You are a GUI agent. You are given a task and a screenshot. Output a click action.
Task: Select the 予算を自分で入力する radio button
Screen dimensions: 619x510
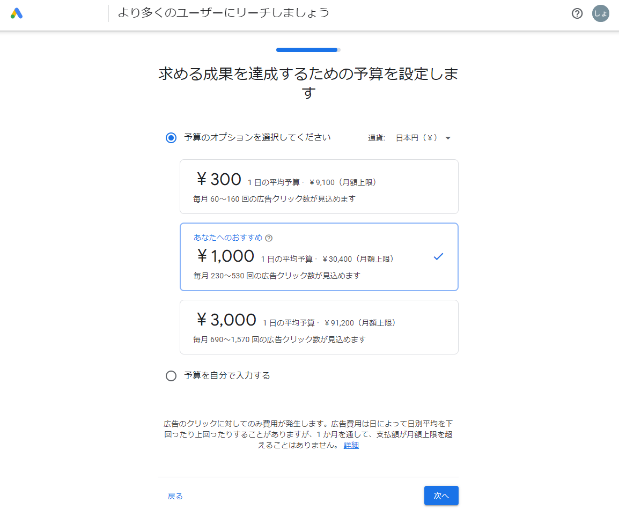(x=171, y=376)
